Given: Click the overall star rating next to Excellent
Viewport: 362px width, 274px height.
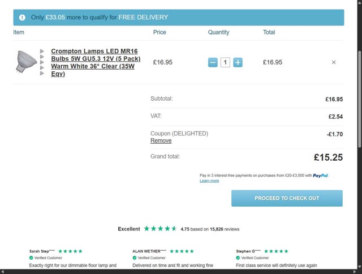Looking at the screenshot, I should tap(160, 229).
